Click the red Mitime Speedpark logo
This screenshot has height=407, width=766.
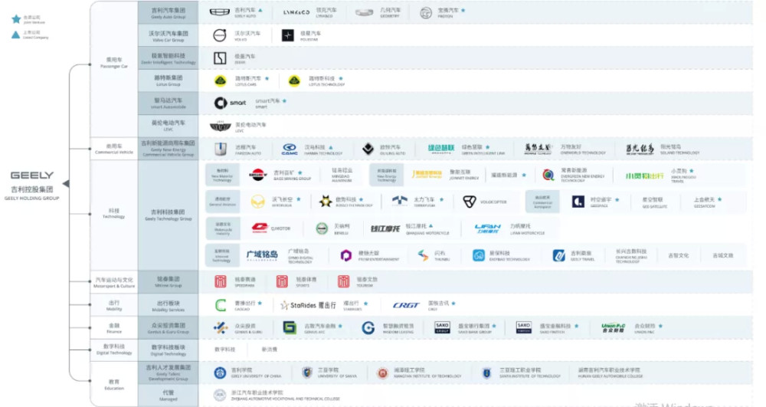pos(221,281)
